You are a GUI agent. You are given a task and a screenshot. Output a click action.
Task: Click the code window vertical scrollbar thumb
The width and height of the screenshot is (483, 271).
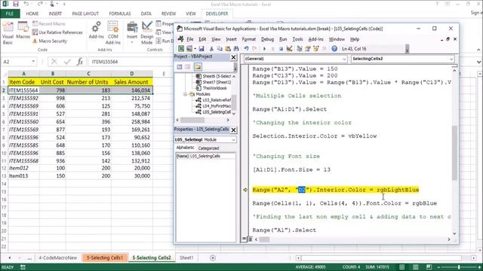click(454, 153)
